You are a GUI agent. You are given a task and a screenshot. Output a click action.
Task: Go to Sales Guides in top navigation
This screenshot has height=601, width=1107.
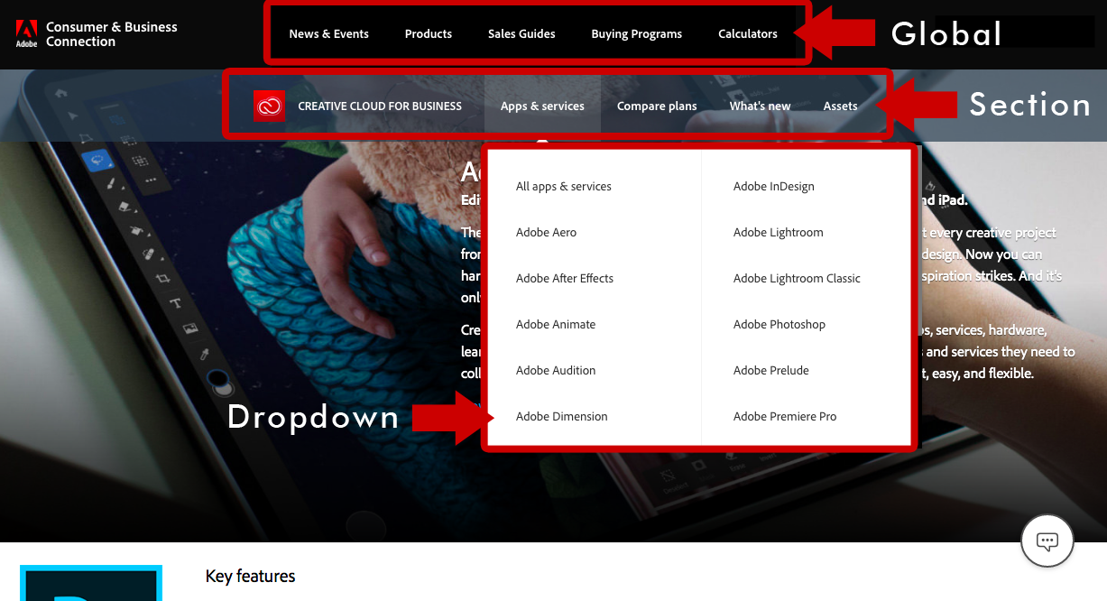tap(521, 34)
